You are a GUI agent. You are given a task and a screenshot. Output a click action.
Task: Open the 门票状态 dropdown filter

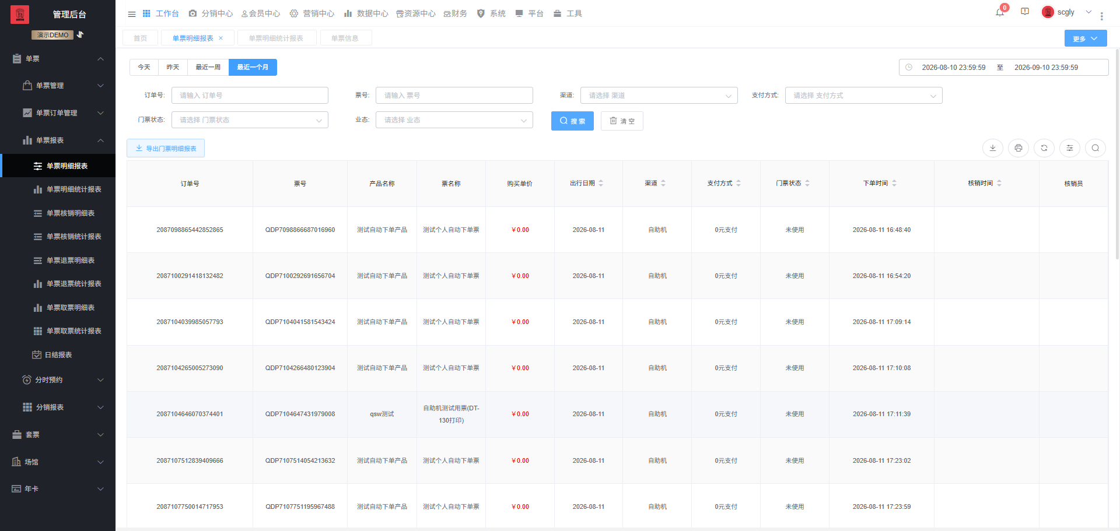(250, 120)
